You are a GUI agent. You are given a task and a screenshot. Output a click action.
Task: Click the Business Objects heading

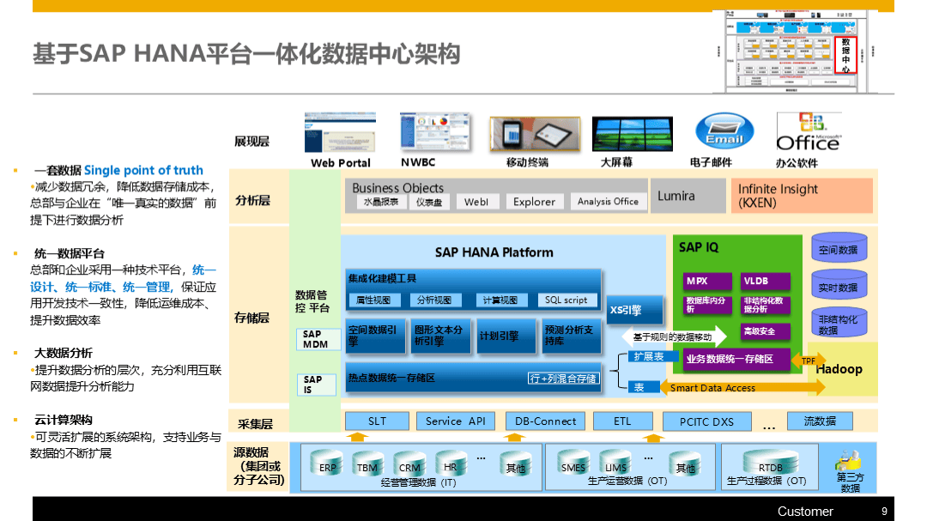[x=398, y=187]
